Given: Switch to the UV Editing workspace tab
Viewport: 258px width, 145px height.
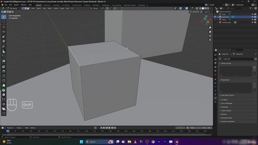Looking at the screenshot, I should tap(66, 5).
